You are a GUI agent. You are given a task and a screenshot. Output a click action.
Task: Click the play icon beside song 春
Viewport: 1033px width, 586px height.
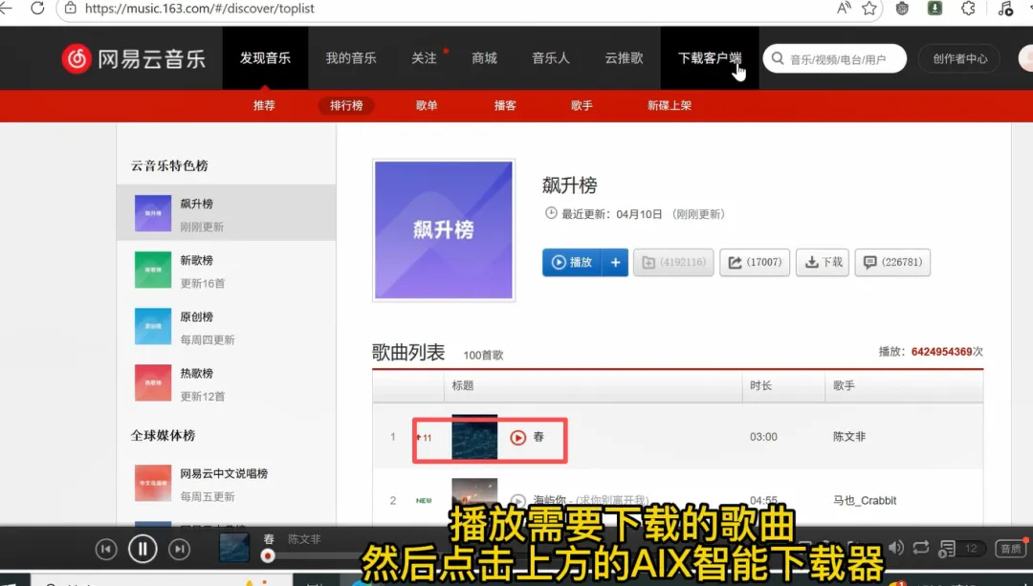[517, 437]
